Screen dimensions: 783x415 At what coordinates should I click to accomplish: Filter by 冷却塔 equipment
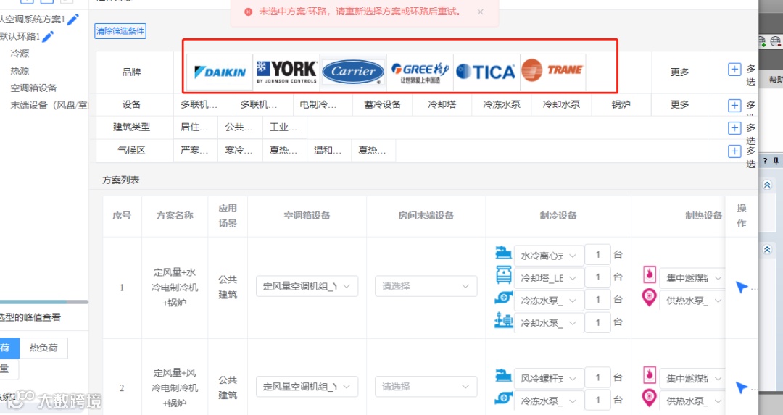click(x=442, y=105)
